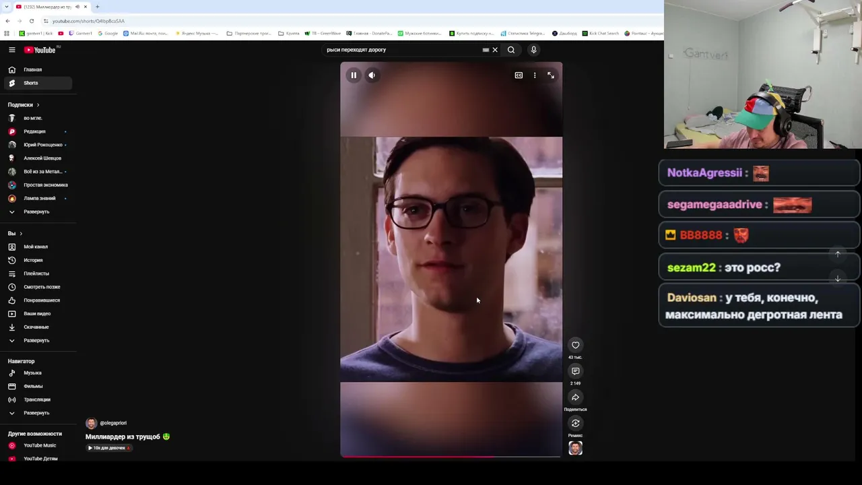Screen dimensions: 862x485
Task: Open the Shorts player more options menu
Action: [535, 75]
